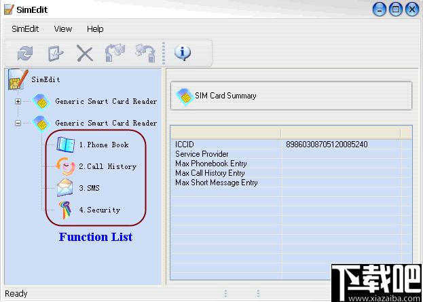Select the Phone Book icon
Screen dimensions: 423x302
(x=66, y=145)
